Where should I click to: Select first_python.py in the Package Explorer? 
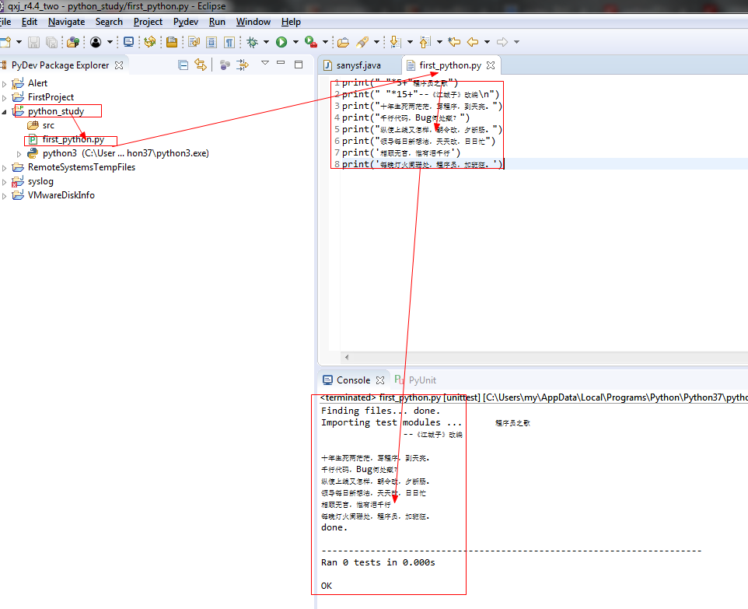point(75,141)
